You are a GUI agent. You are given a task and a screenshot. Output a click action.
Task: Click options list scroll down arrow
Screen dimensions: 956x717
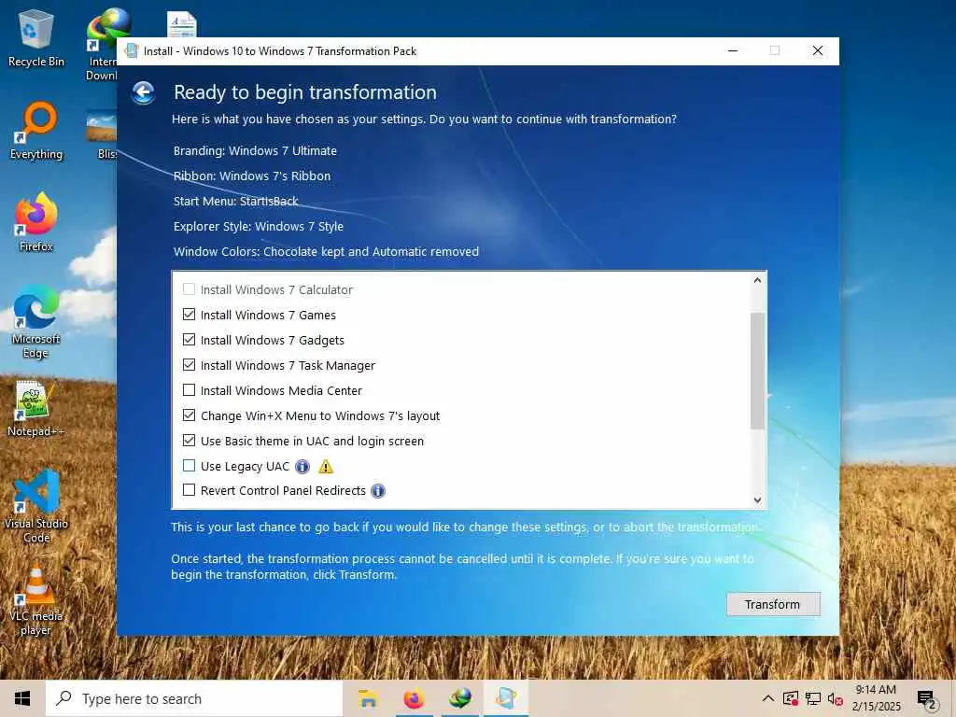tap(757, 500)
